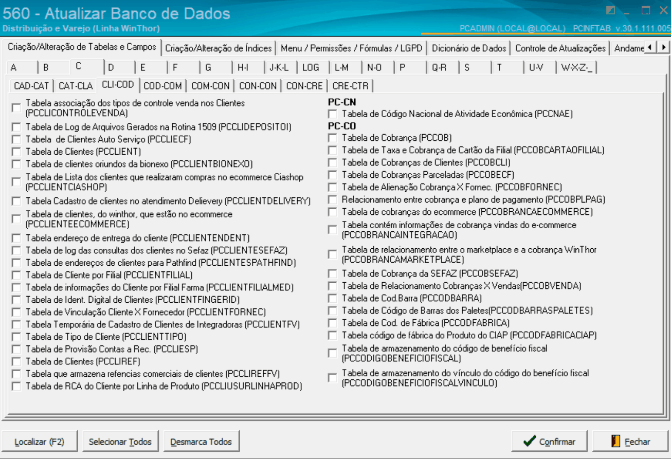Mark Tabela de Cobranças de Clientes (PCCOBCLI)
Screen dimensions: 671x459
pyautogui.click(x=333, y=162)
